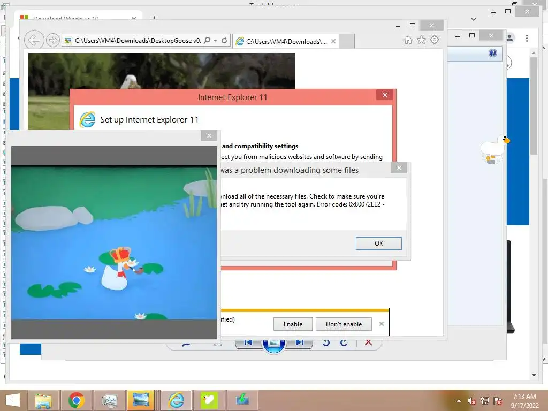Screen dimensions: 548x411
Task: Start the Photo Viewer slide show
Action: (273, 343)
